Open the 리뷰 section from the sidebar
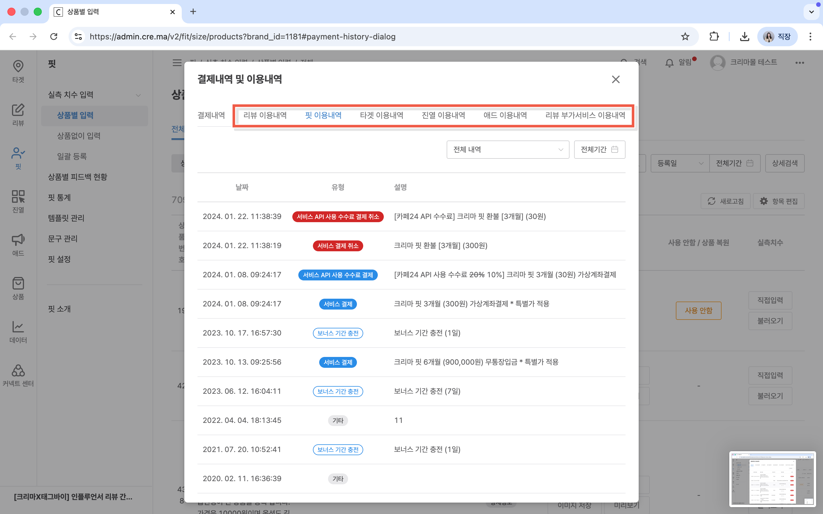823x514 pixels. click(x=18, y=115)
